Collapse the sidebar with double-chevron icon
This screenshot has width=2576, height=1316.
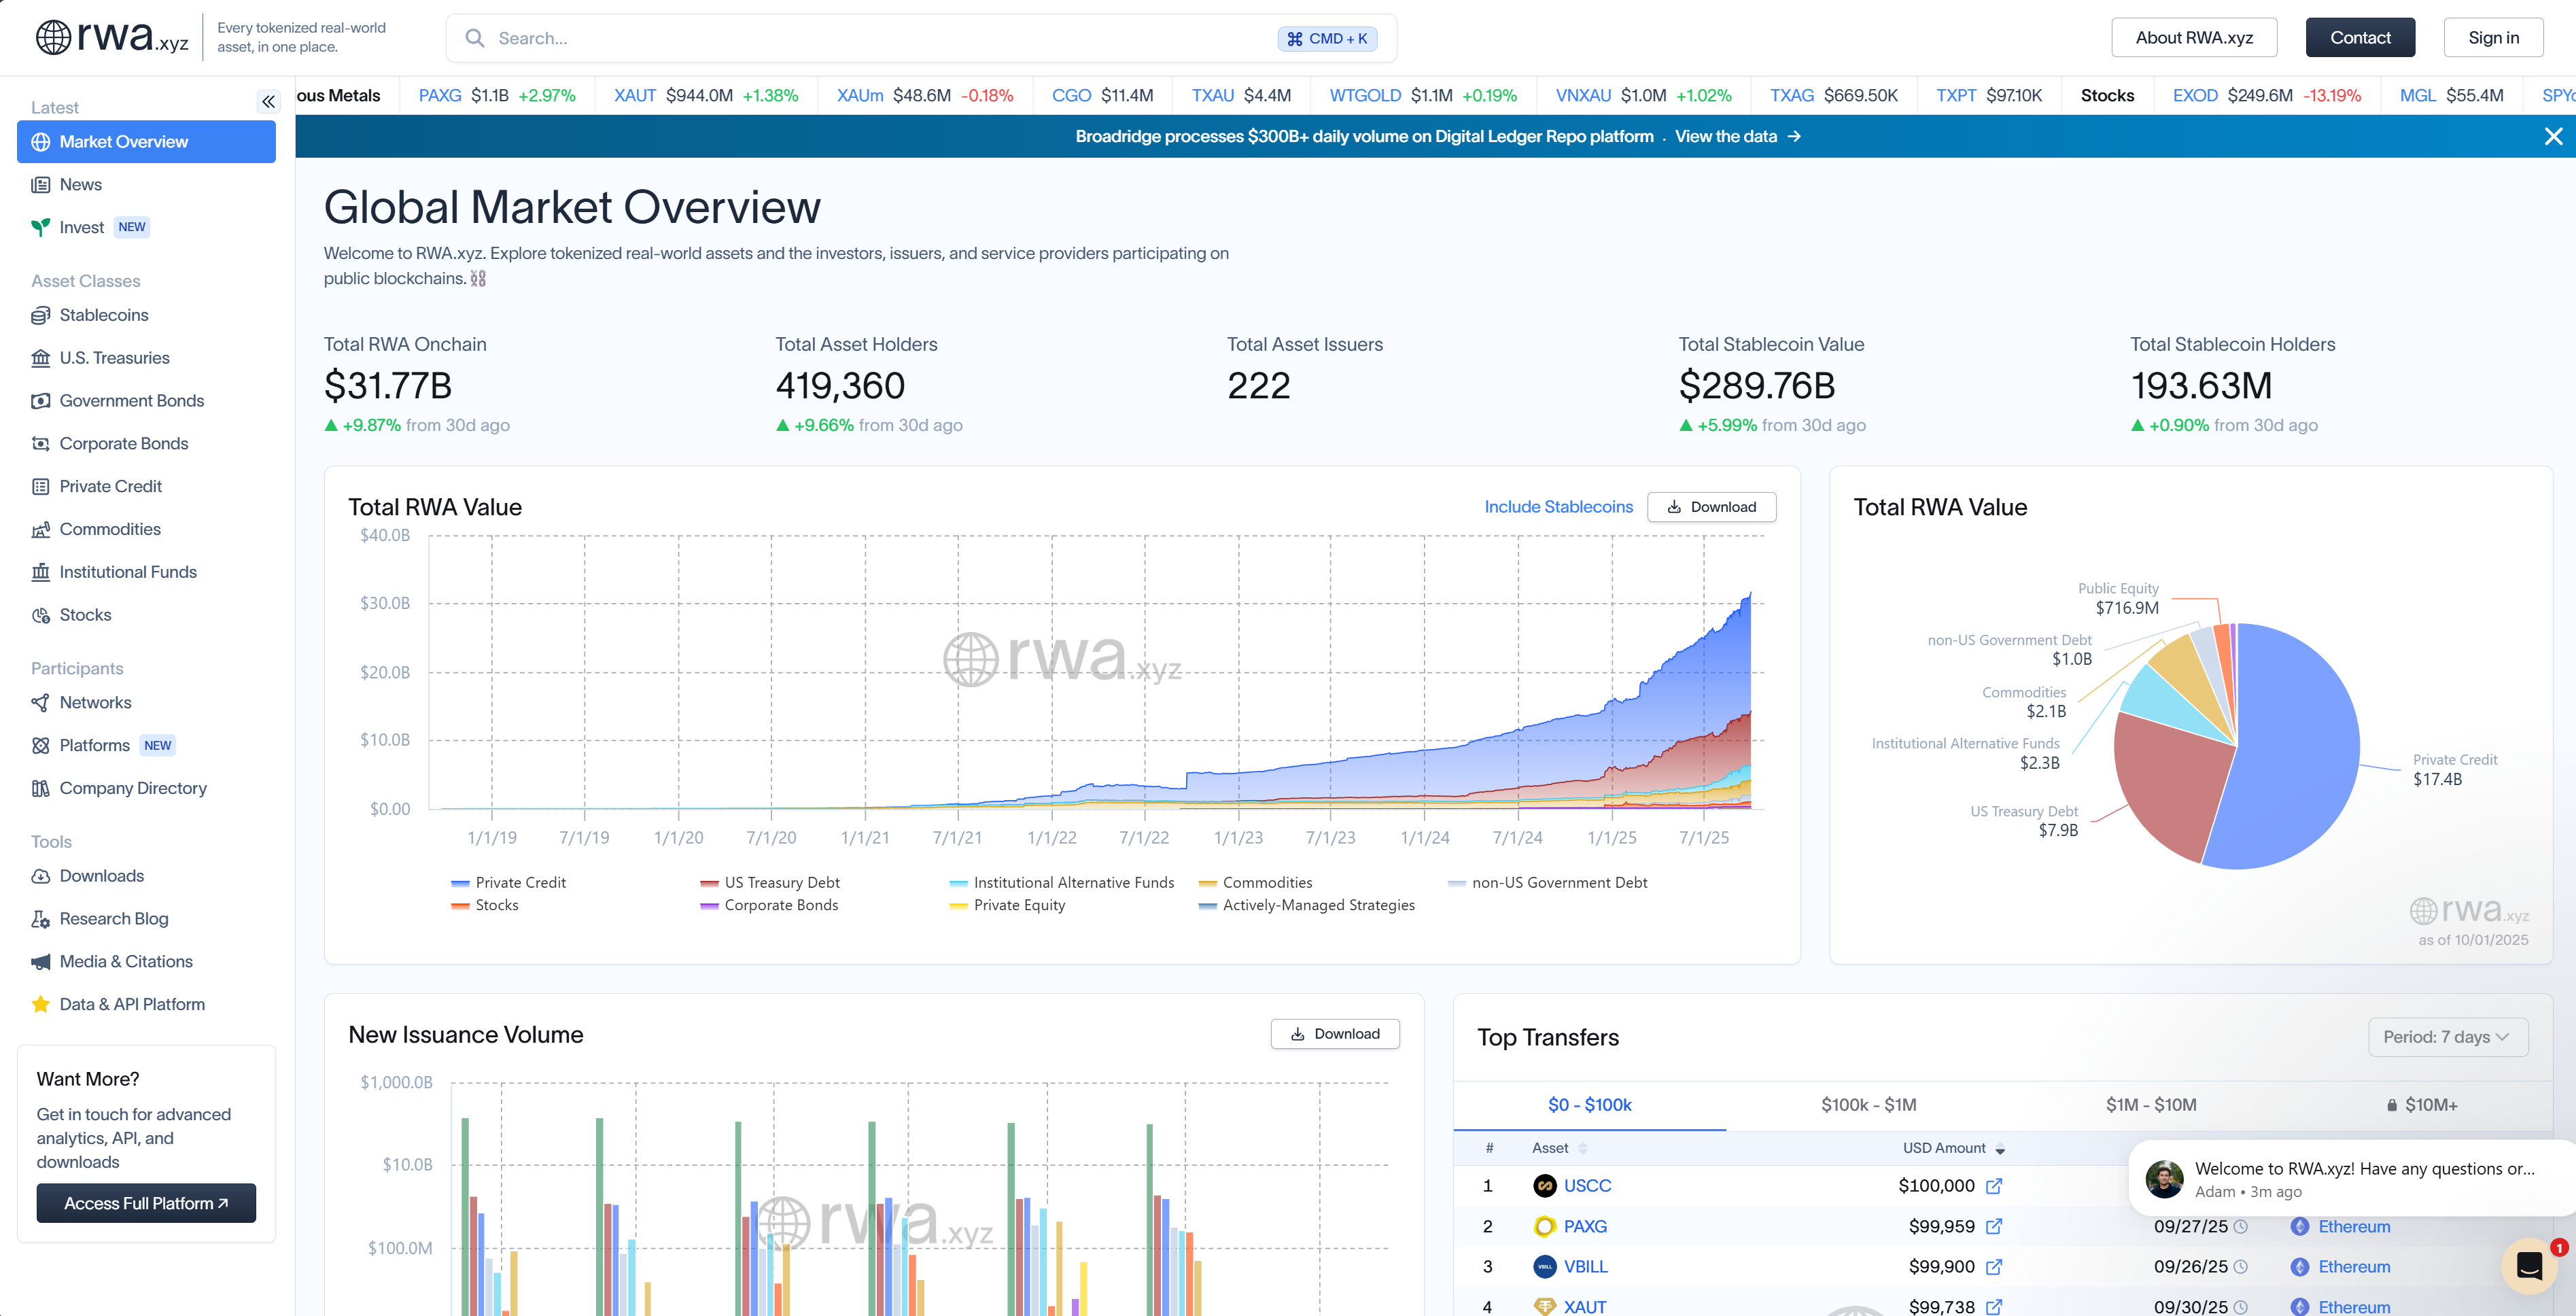point(268,101)
